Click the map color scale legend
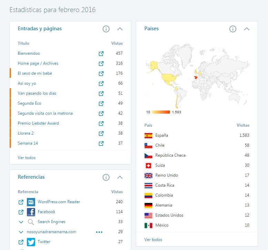The image size is (268, 250). click(x=161, y=112)
